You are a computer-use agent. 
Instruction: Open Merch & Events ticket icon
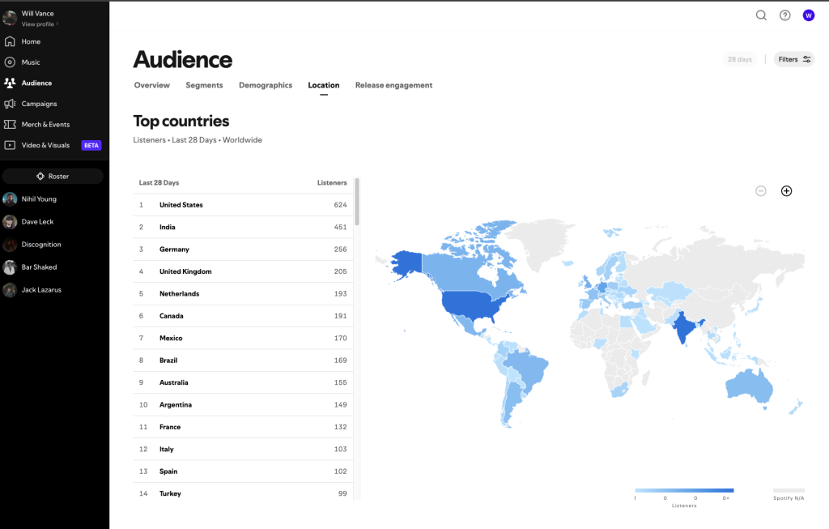10,125
